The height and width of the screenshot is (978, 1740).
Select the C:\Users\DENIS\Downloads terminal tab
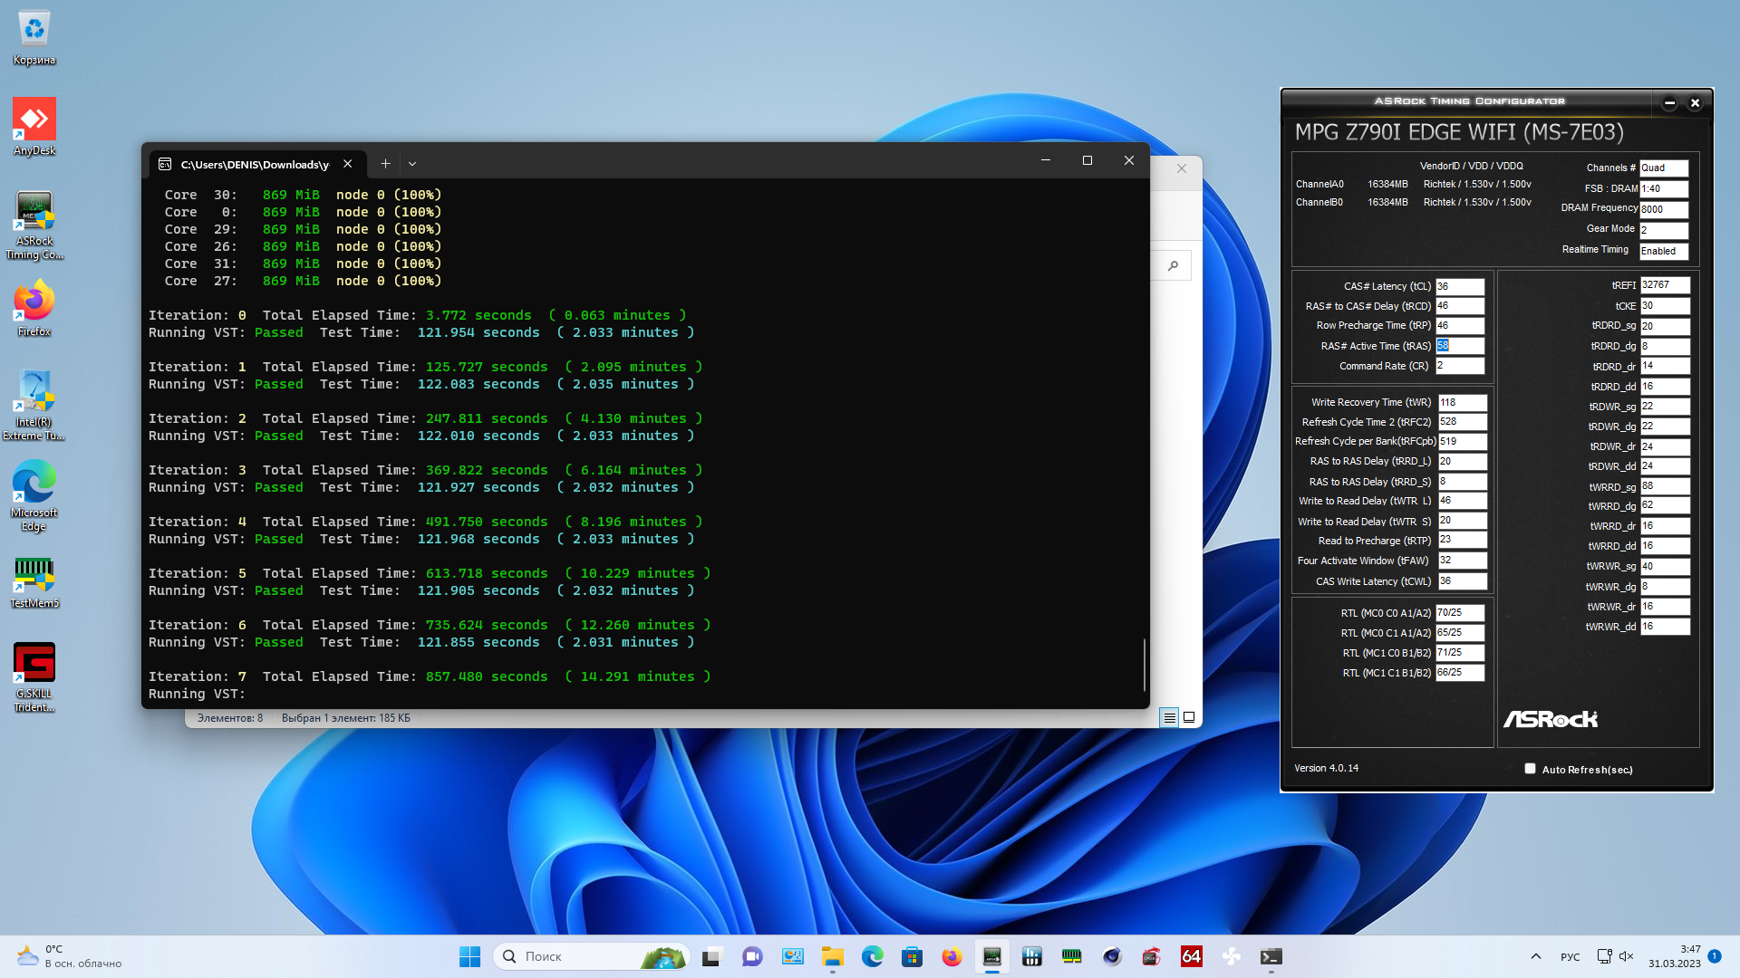tap(254, 164)
